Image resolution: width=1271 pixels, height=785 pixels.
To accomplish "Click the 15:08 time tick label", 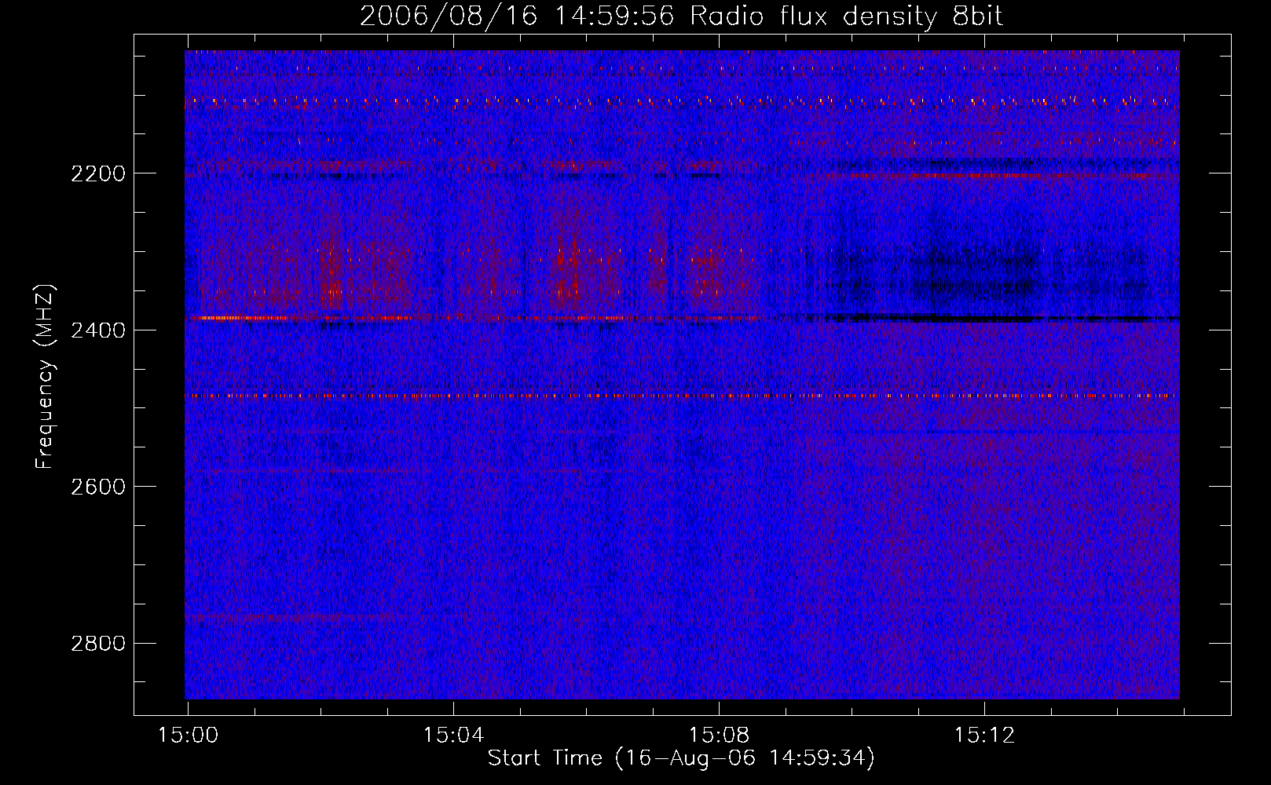I will (719, 736).
